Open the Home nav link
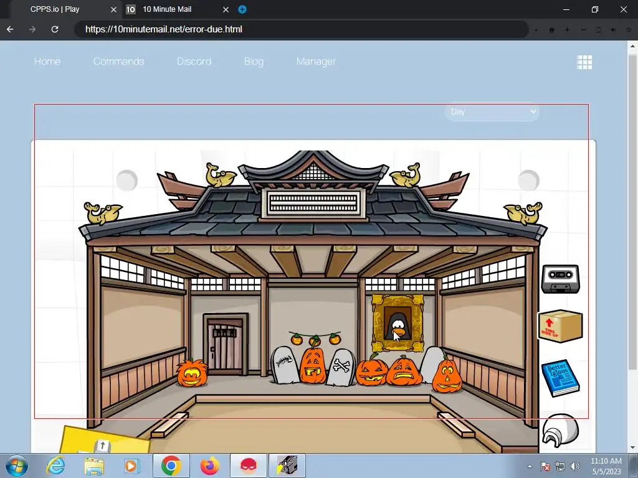The height and width of the screenshot is (478, 638). click(47, 62)
